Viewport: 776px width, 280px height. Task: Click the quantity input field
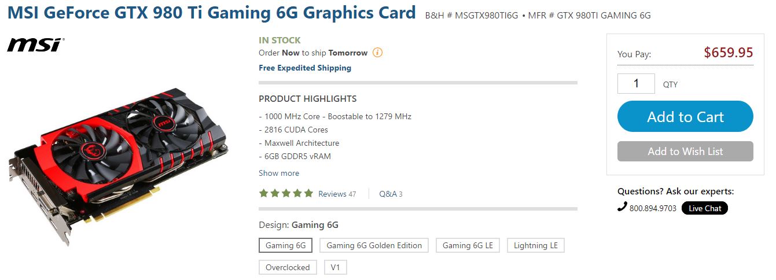(636, 84)
